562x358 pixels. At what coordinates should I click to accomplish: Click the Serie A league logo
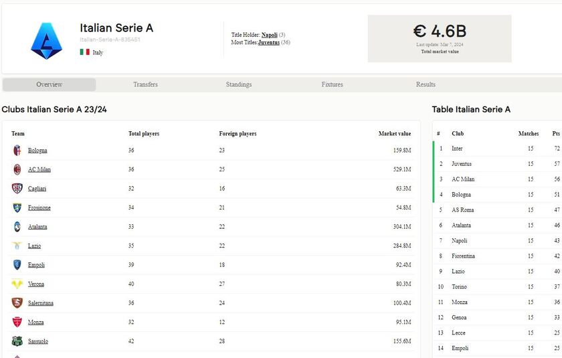click(x=47, y=41)
